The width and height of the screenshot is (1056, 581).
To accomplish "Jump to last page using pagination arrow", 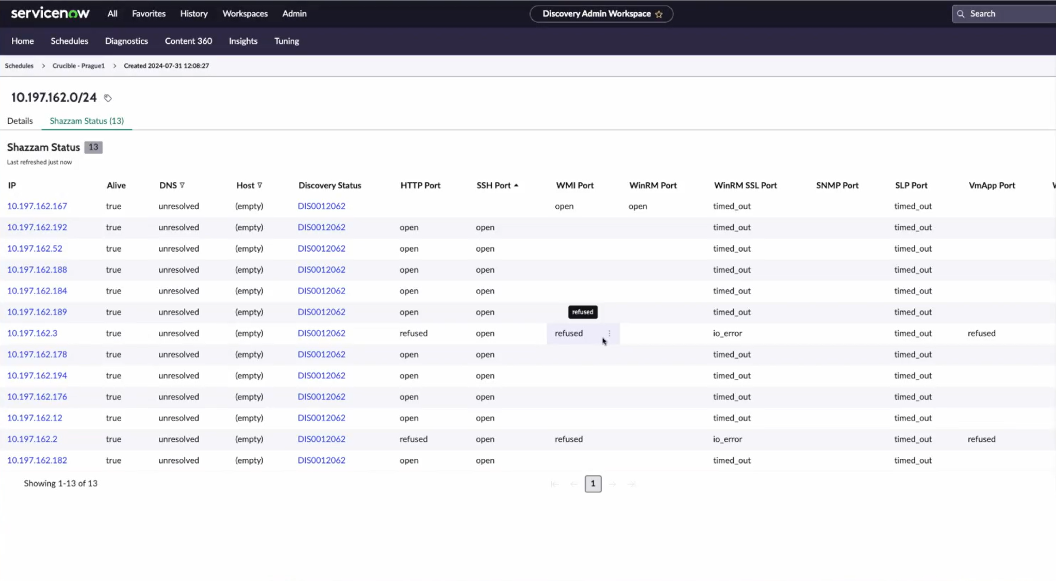I will (x=632, y=484).
